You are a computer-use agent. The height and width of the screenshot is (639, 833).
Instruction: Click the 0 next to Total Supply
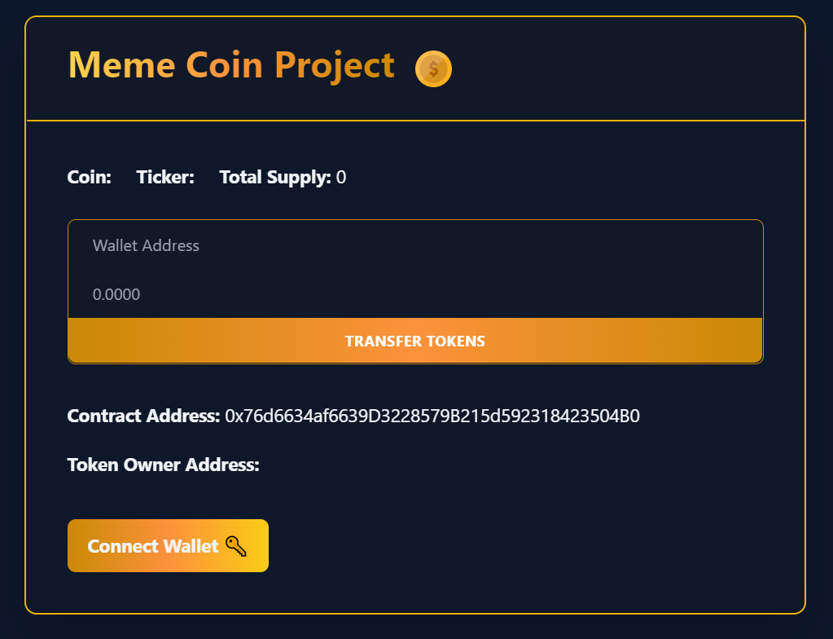click(x=341, y=177)
